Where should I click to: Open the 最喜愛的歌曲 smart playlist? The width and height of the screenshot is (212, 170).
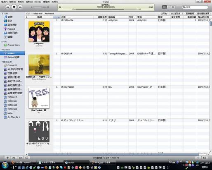coord(13,93)
